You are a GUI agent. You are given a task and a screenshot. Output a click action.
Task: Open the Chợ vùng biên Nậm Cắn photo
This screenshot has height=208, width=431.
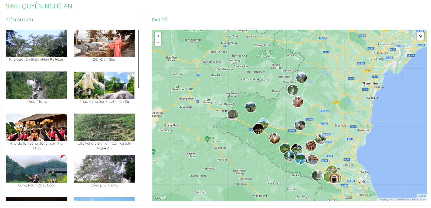click(104, 127)
